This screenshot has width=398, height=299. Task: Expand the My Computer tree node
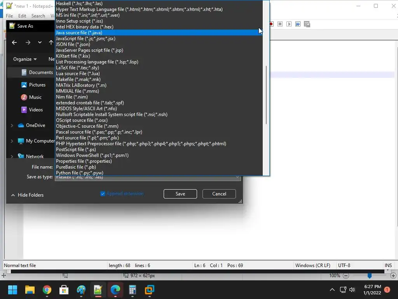[x=12, y=141]
